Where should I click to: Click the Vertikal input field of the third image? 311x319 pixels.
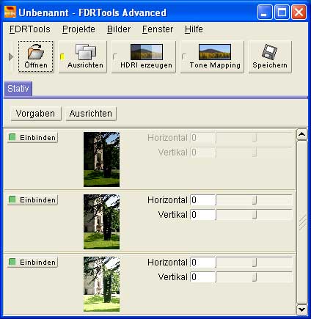(202, 277)
